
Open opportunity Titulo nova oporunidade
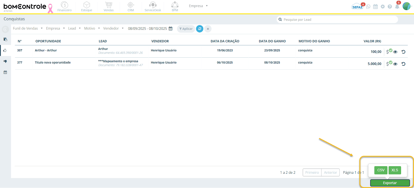coord(53,62)
